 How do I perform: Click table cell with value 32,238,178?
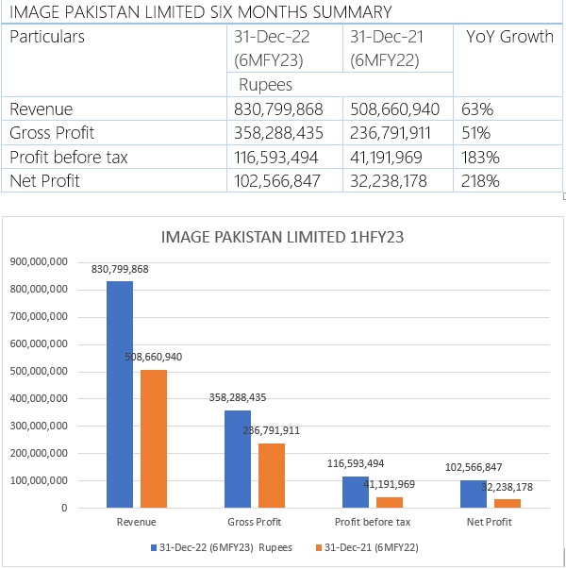pos(398,180)
